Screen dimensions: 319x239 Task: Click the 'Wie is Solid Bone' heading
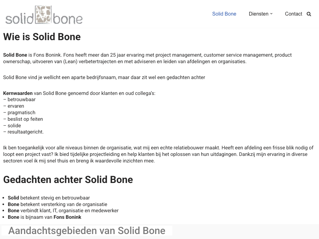pyautogui.click(x=42, y=37)
